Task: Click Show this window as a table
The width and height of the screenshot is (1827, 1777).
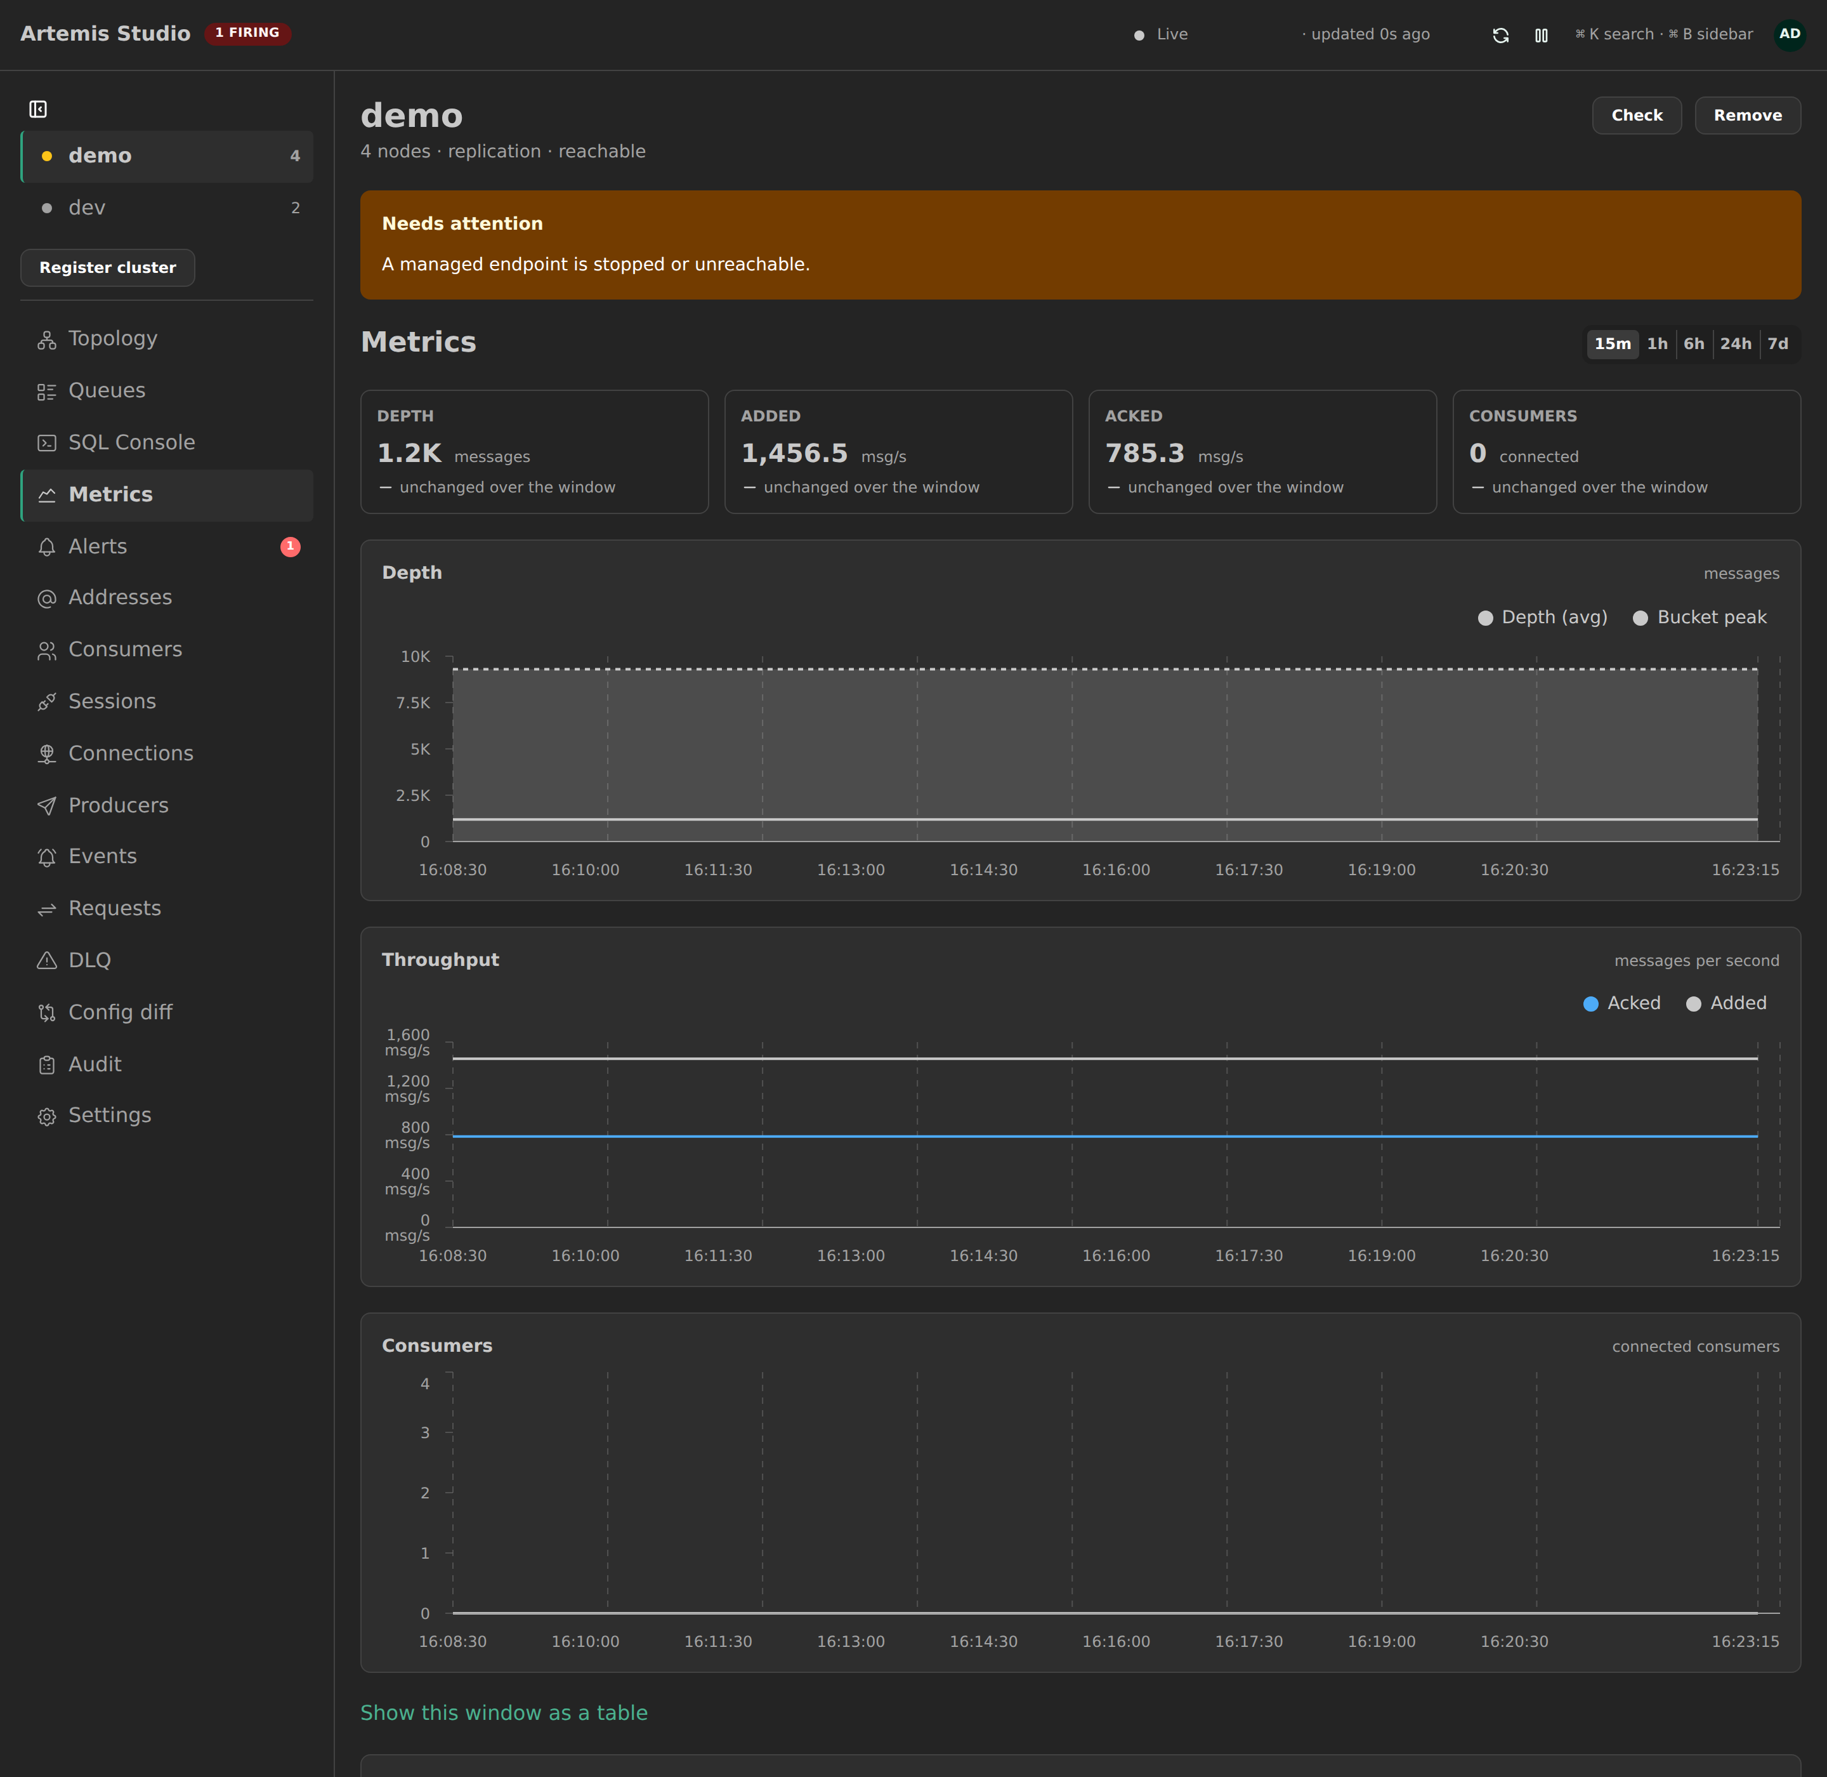Action: tap(504, 1713)
